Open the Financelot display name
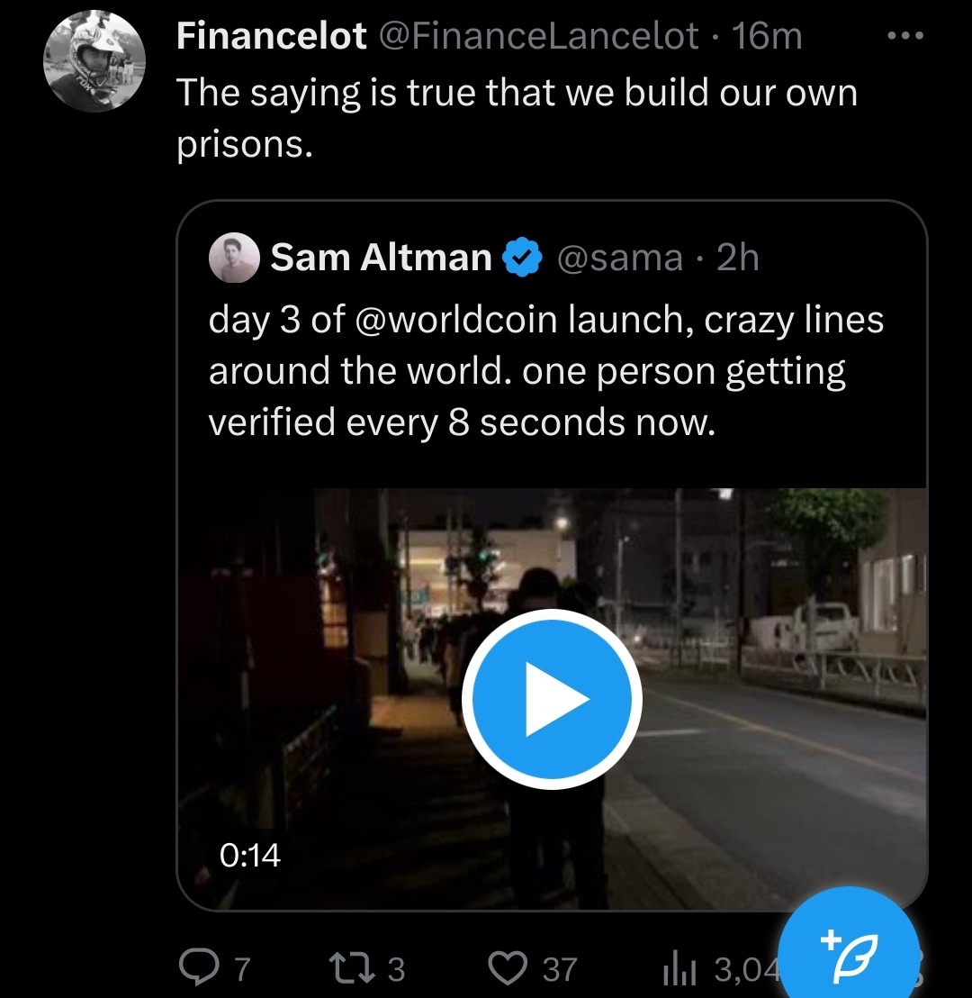 coord(271,37)
